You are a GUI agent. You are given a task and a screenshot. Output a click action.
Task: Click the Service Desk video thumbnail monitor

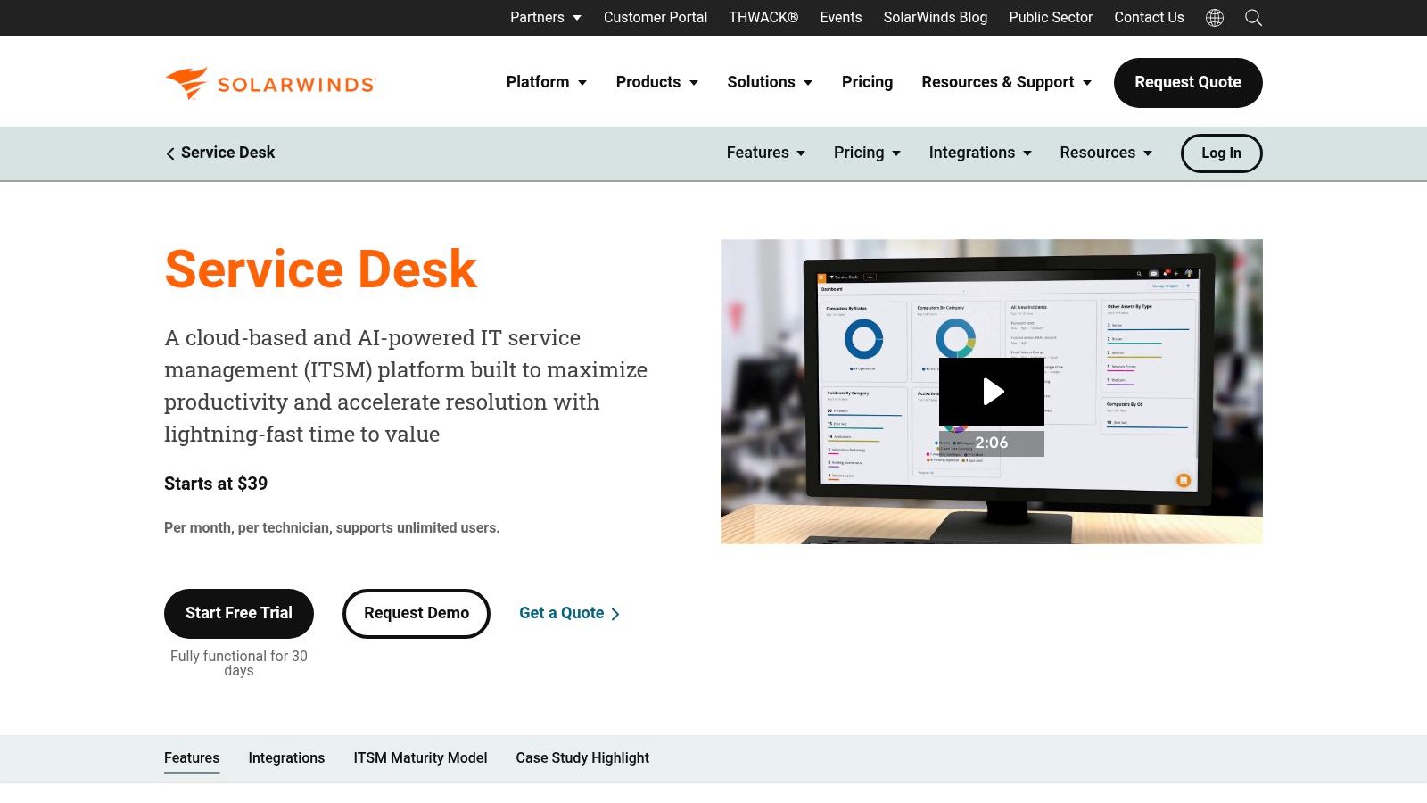coord(992,392)
